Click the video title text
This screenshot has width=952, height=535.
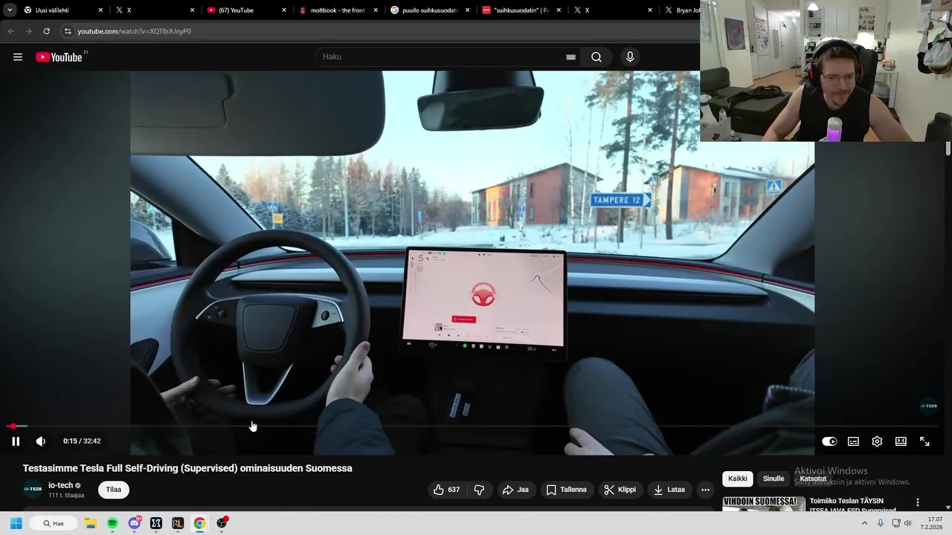click(x=187, y=468)
